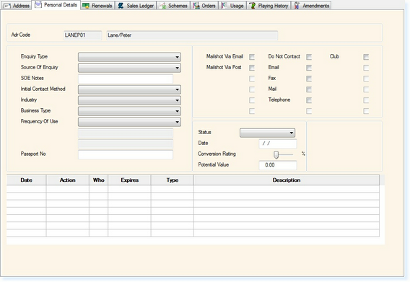
Task: Click the Adr Code field LANEP01
Action: (82, 35)
